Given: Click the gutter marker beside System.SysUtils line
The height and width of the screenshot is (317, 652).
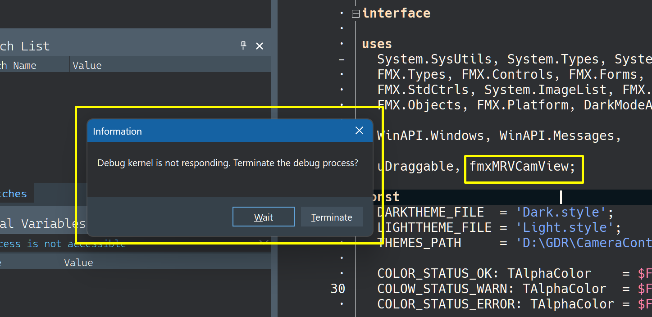Looking at the screenshot, I should tap(342, 59).
